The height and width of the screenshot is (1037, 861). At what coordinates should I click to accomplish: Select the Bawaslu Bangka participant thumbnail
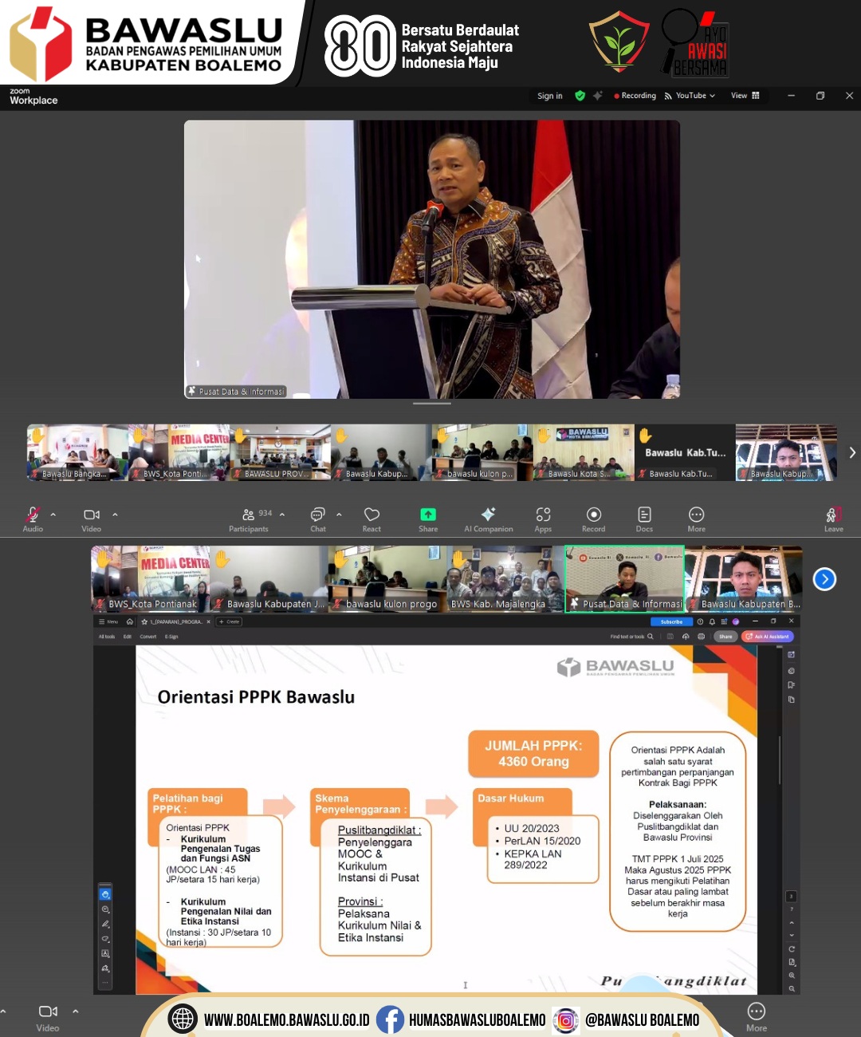point(77,452)
